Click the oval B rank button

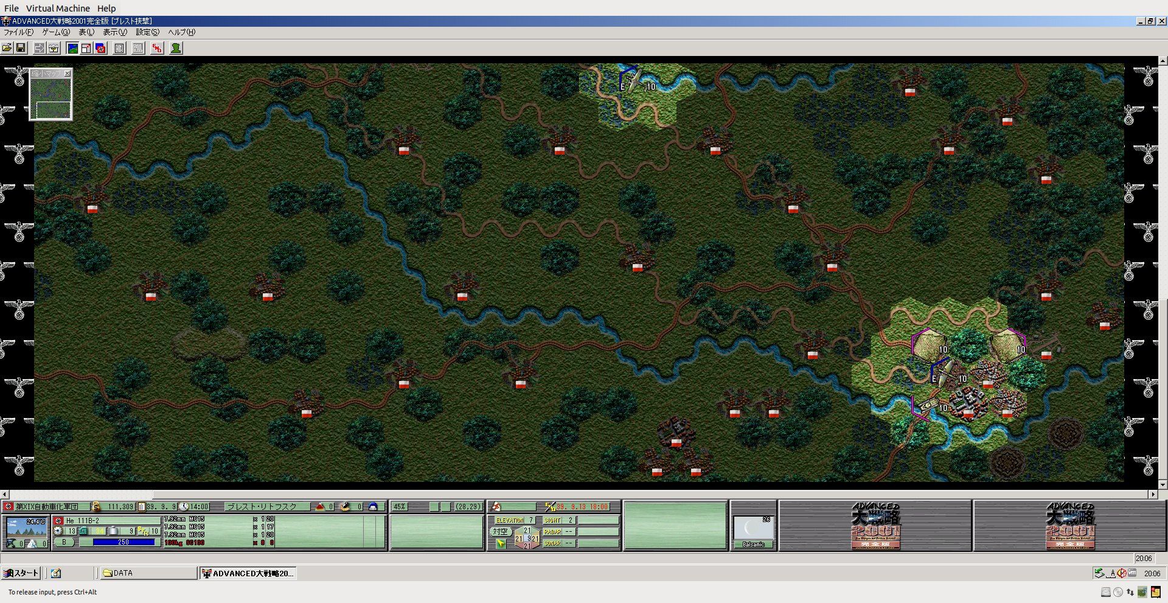pos(64,542)
